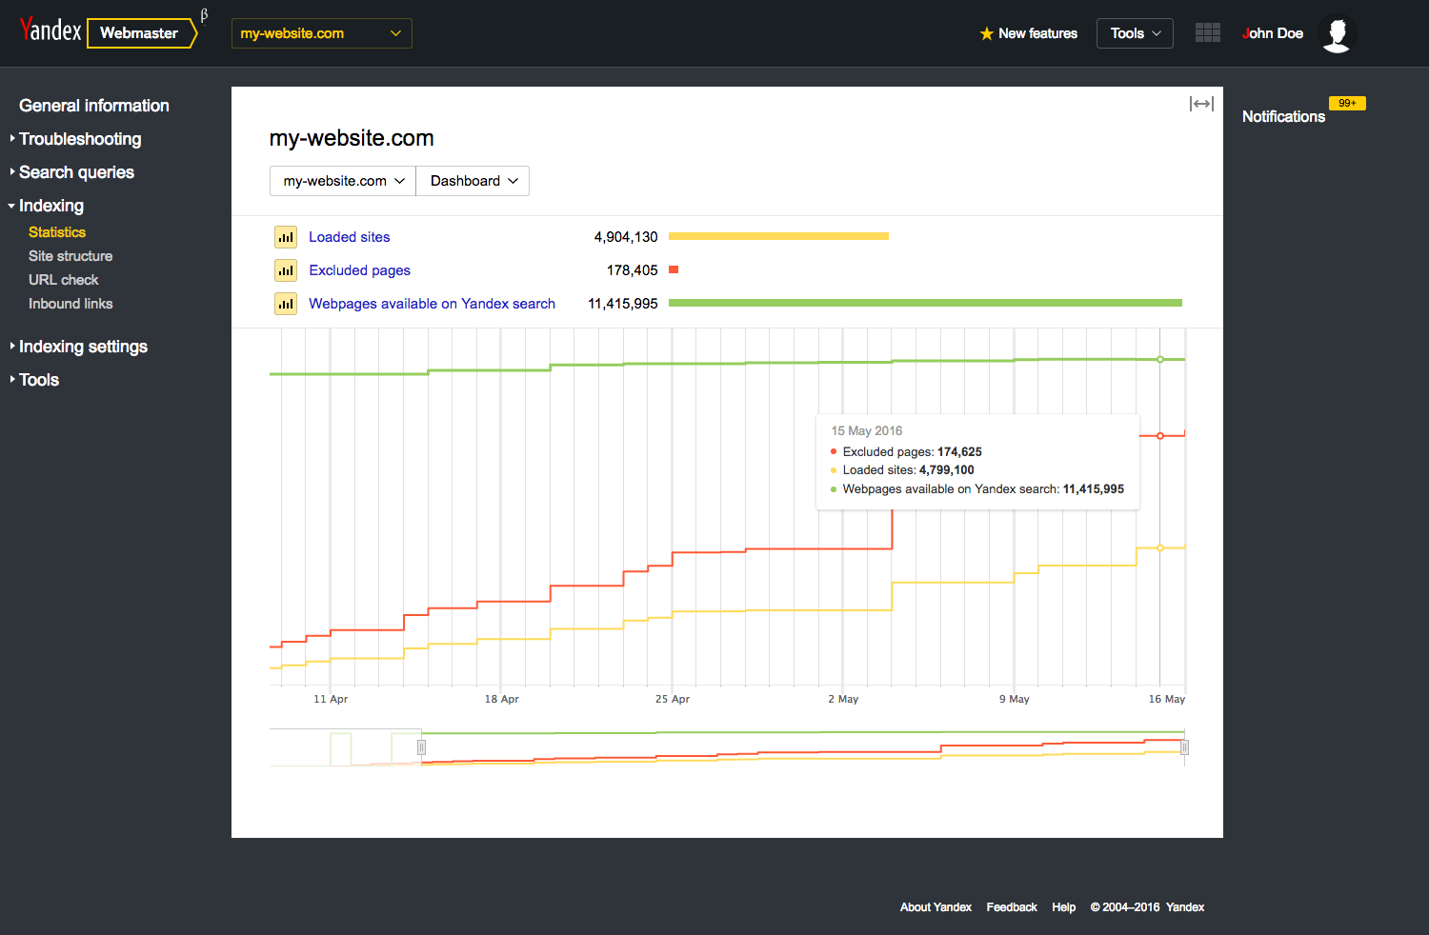Click the New features star icon
Screen dimensions: 1429x935
pyautogui.click(x=987, y=33)
